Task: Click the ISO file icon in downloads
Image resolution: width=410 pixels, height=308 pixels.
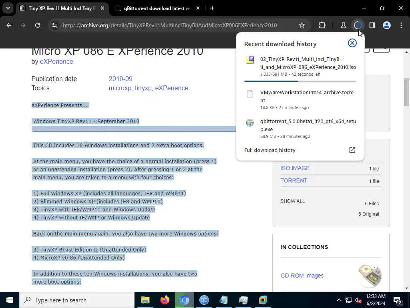Action: (250, 60)
